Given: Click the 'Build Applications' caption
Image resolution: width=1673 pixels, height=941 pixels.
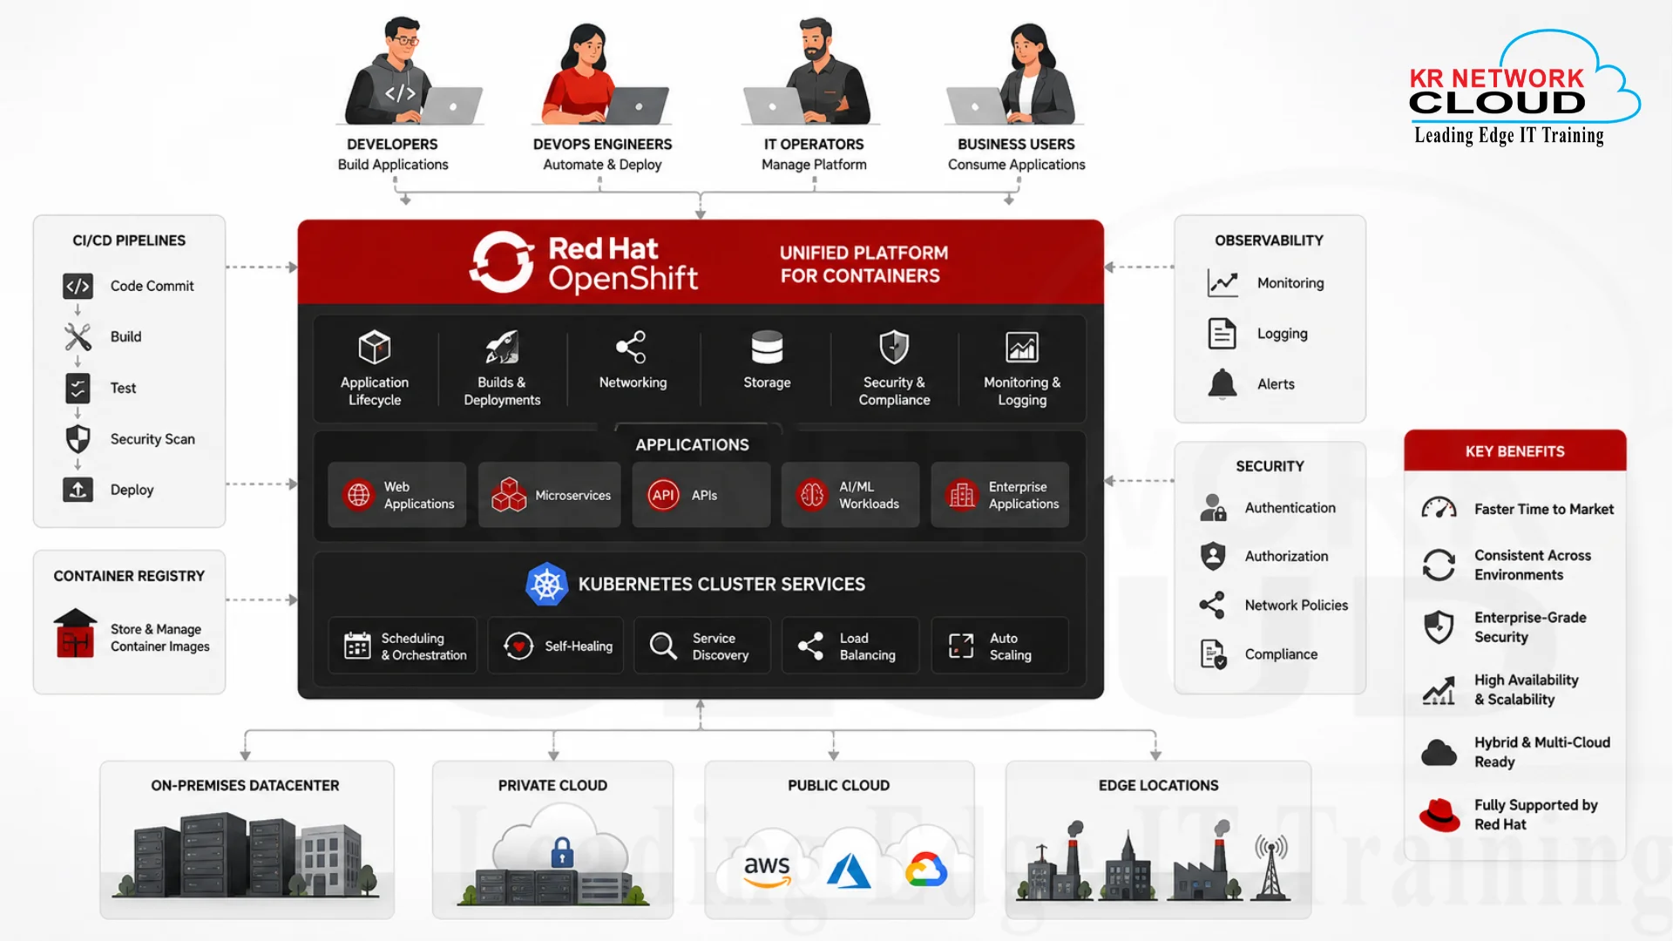Looking at the screenshot, I should (x=393, y=165).
